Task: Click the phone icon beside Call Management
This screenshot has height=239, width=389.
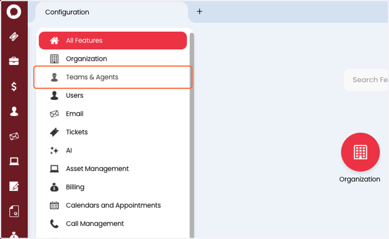Action: (x=54, y=224)
